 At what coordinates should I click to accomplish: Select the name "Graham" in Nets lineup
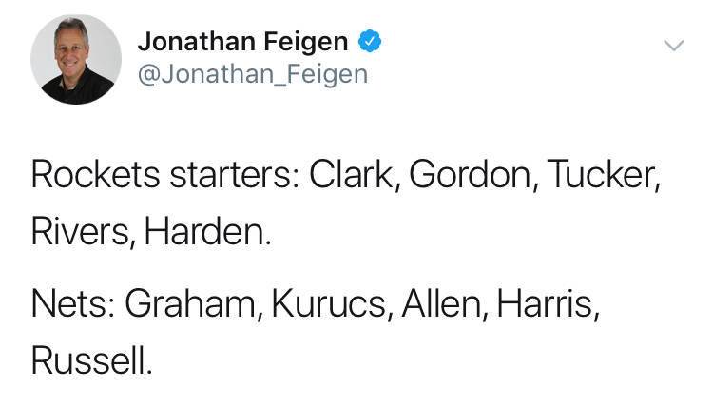[194, 304]
